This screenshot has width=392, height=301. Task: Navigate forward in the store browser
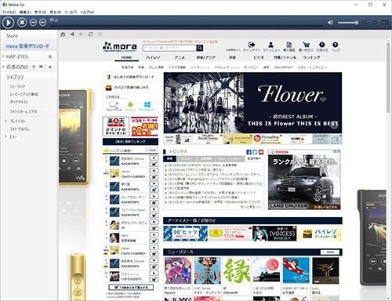82,34
